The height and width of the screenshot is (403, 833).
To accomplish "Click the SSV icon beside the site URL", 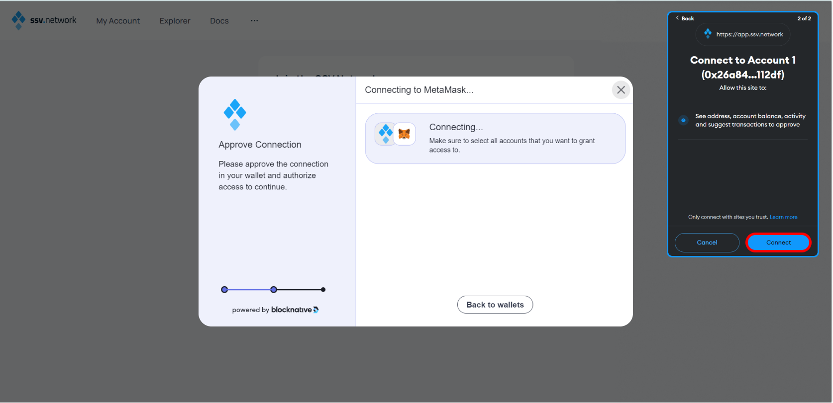I will coord(708,34).
